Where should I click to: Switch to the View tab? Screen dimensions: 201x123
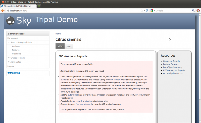tap(60, 46)
